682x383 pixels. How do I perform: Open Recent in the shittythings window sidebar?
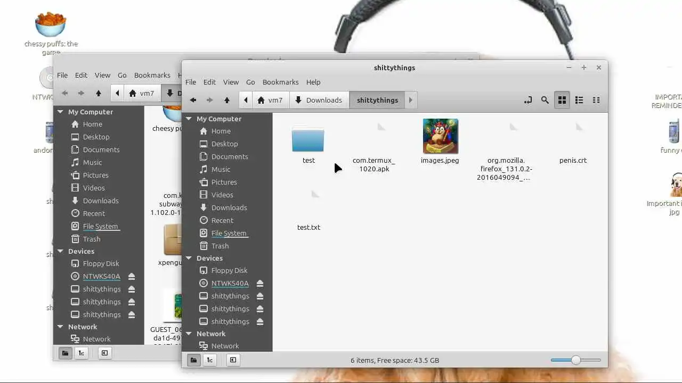pos(222,220)
